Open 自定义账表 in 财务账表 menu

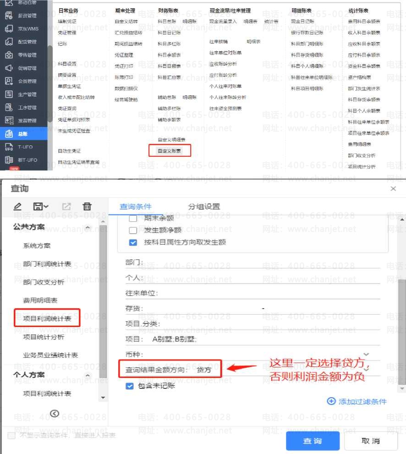pos(169,150)
